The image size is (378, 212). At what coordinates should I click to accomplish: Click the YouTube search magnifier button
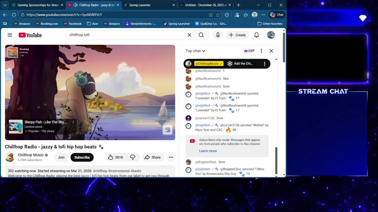pos(201,35)
